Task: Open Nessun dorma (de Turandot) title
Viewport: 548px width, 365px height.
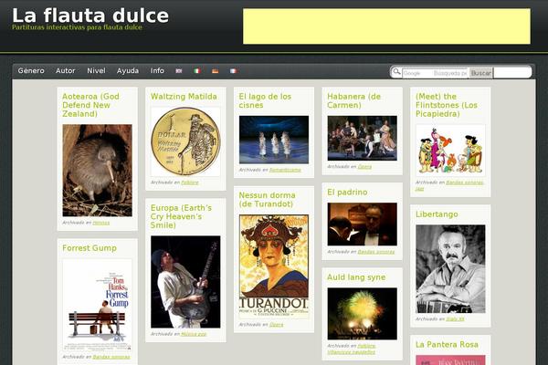Action: (267, 200)
